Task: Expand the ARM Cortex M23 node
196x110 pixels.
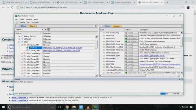Action: [x=22, y=68]
